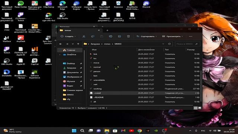Open the weather widget on the taskbar

pyautogui.click(x=12, y=131)
